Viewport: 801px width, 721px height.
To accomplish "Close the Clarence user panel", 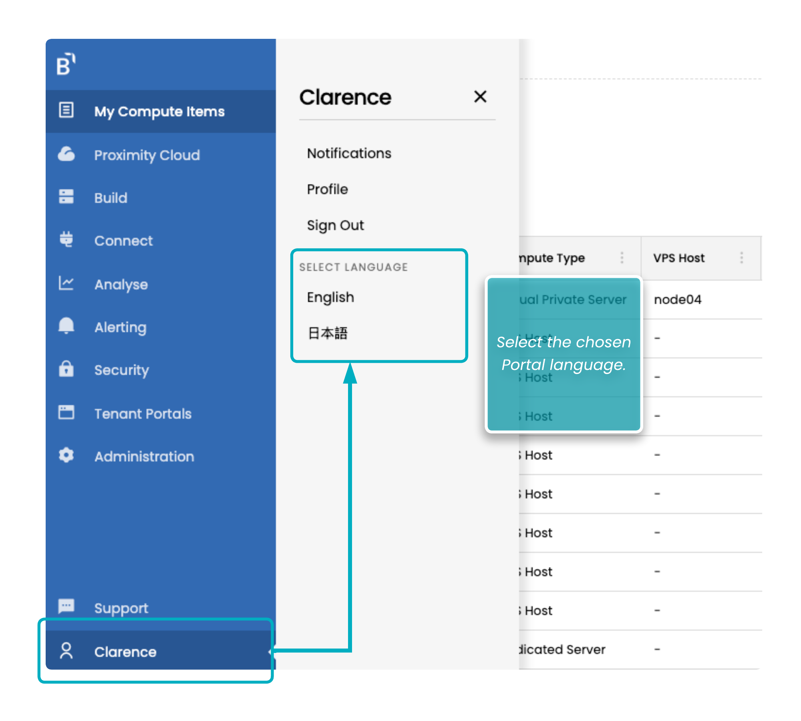I will tap(480, 97).
